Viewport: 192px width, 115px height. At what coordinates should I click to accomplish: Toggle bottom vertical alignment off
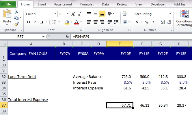pyautogui.click(x=102, y=14)
